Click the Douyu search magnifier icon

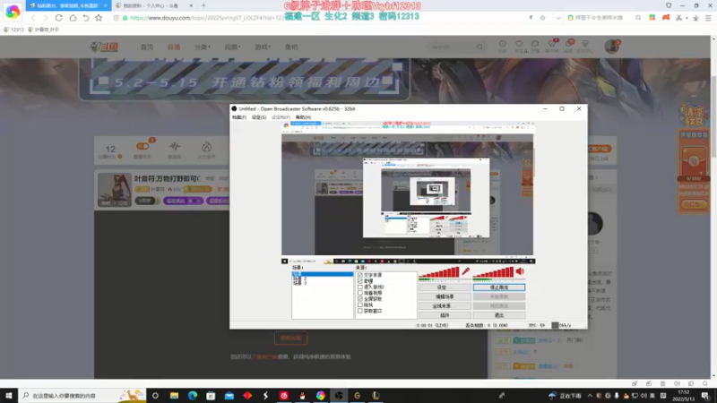point(479,47)
